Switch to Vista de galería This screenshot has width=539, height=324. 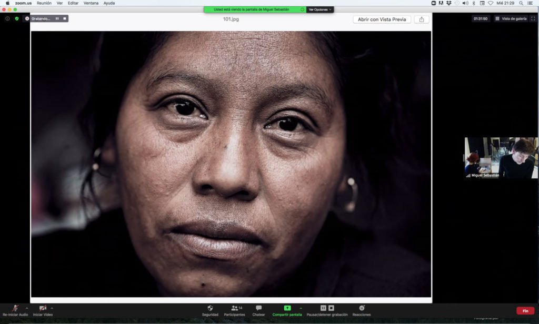point(510,18)
